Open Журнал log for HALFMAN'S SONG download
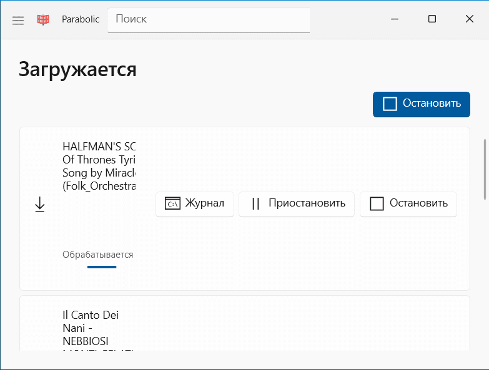Screen dimensions: 489x370 [195, 204]
